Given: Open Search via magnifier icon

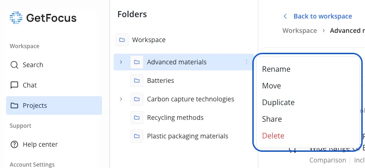Looking at the screenshot, I should 14,65.
